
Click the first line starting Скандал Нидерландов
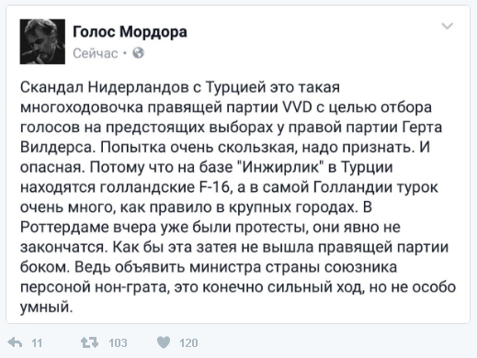(180, 87)
